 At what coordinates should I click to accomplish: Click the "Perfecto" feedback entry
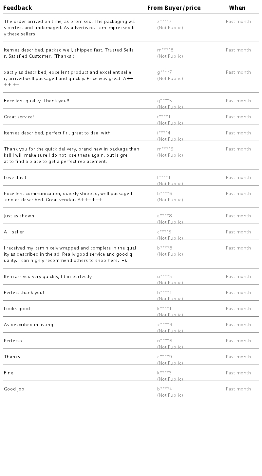pos(13,341)
